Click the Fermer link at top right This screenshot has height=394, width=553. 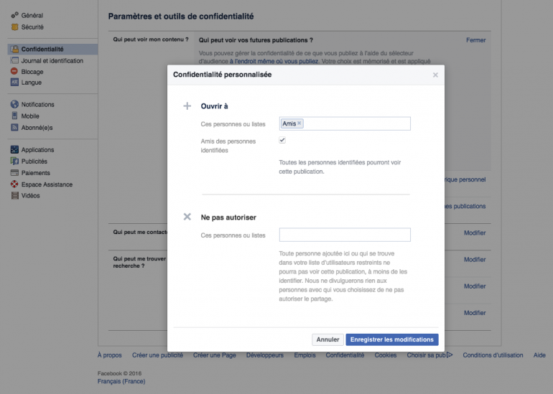(475, 40)
